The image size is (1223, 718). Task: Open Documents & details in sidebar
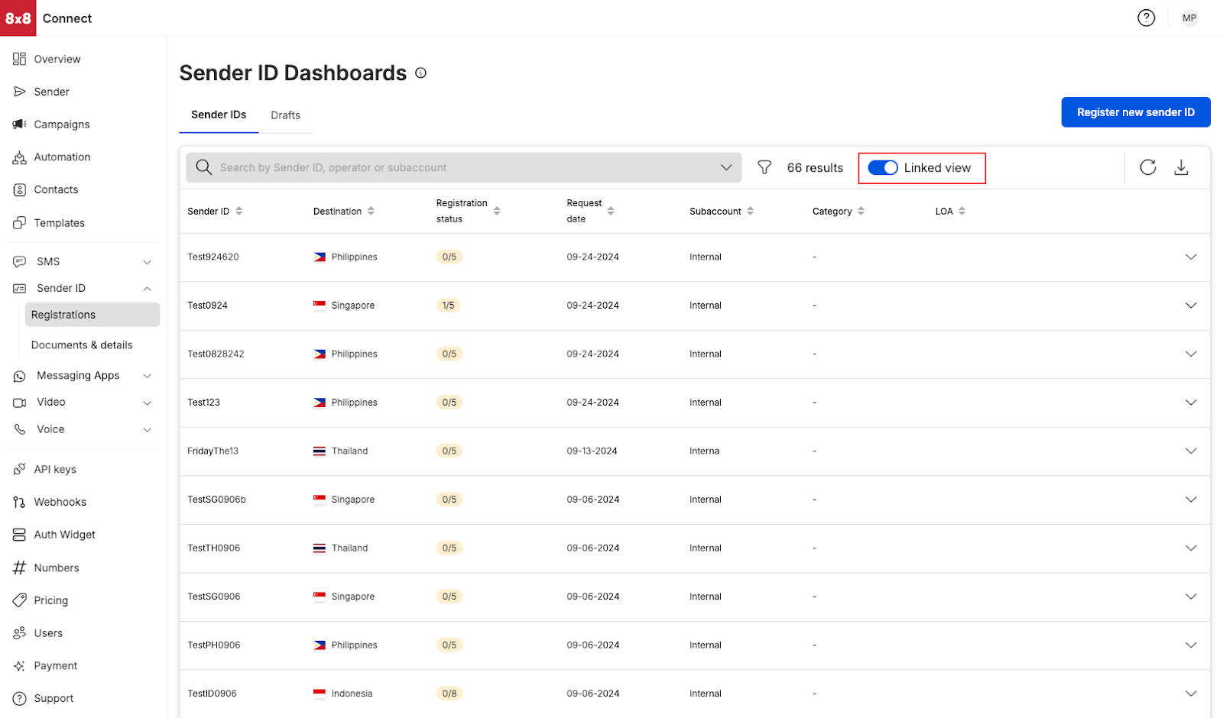[x=82, y=345]
